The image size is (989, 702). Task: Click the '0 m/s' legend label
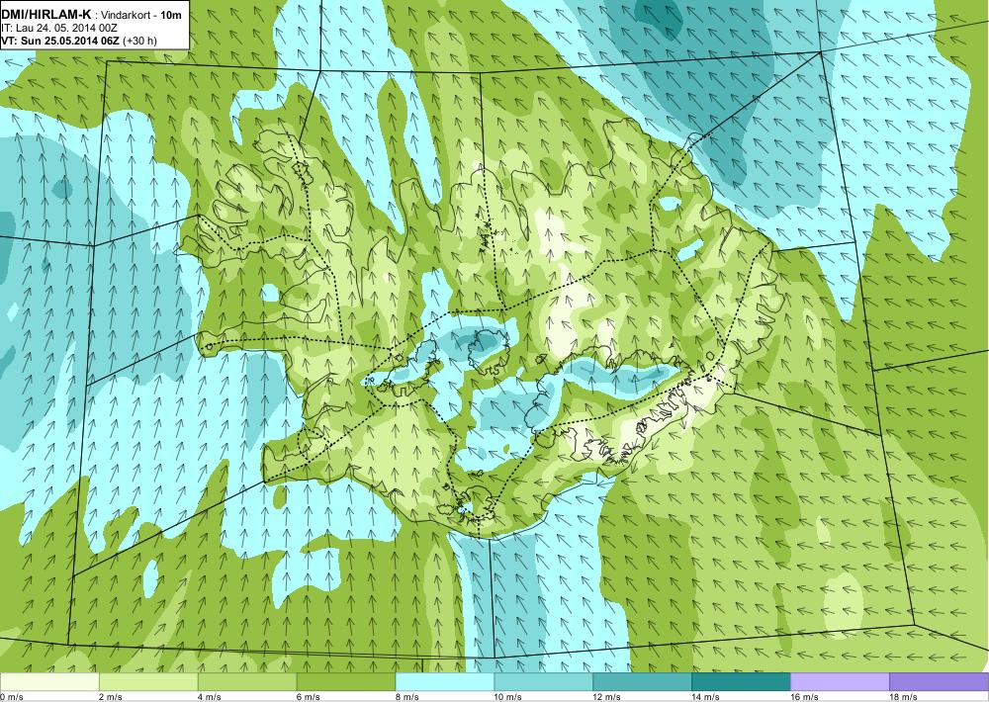[11, 697]
